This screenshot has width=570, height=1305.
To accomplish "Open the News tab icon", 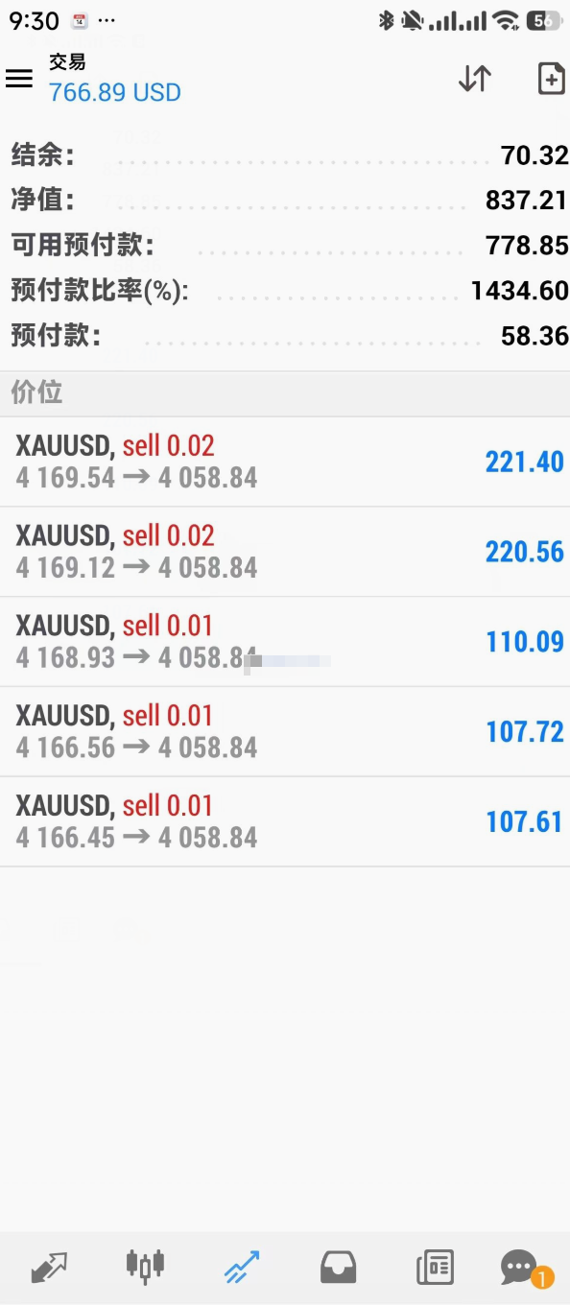I will [x=435, y=1268].
